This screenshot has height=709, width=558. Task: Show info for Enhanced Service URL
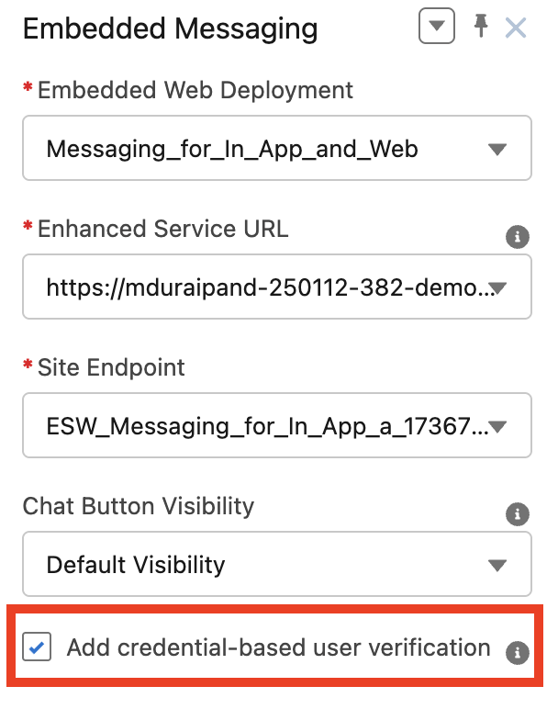tap(518, 238)
